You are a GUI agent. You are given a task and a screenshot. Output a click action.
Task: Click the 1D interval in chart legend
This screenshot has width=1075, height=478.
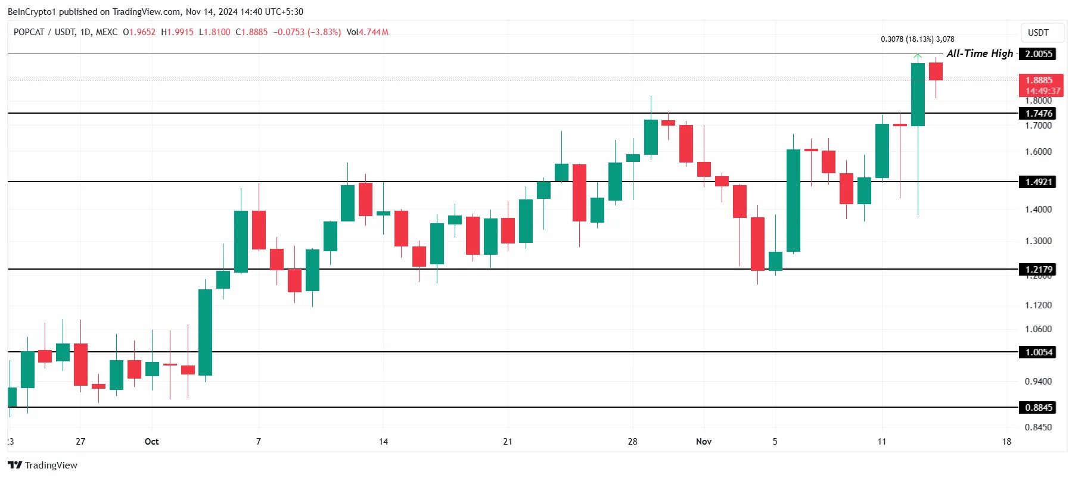[x=86, y=32]
